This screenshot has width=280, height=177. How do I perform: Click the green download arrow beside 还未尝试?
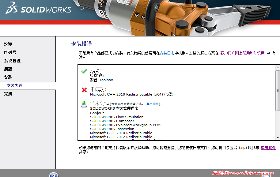84,104
